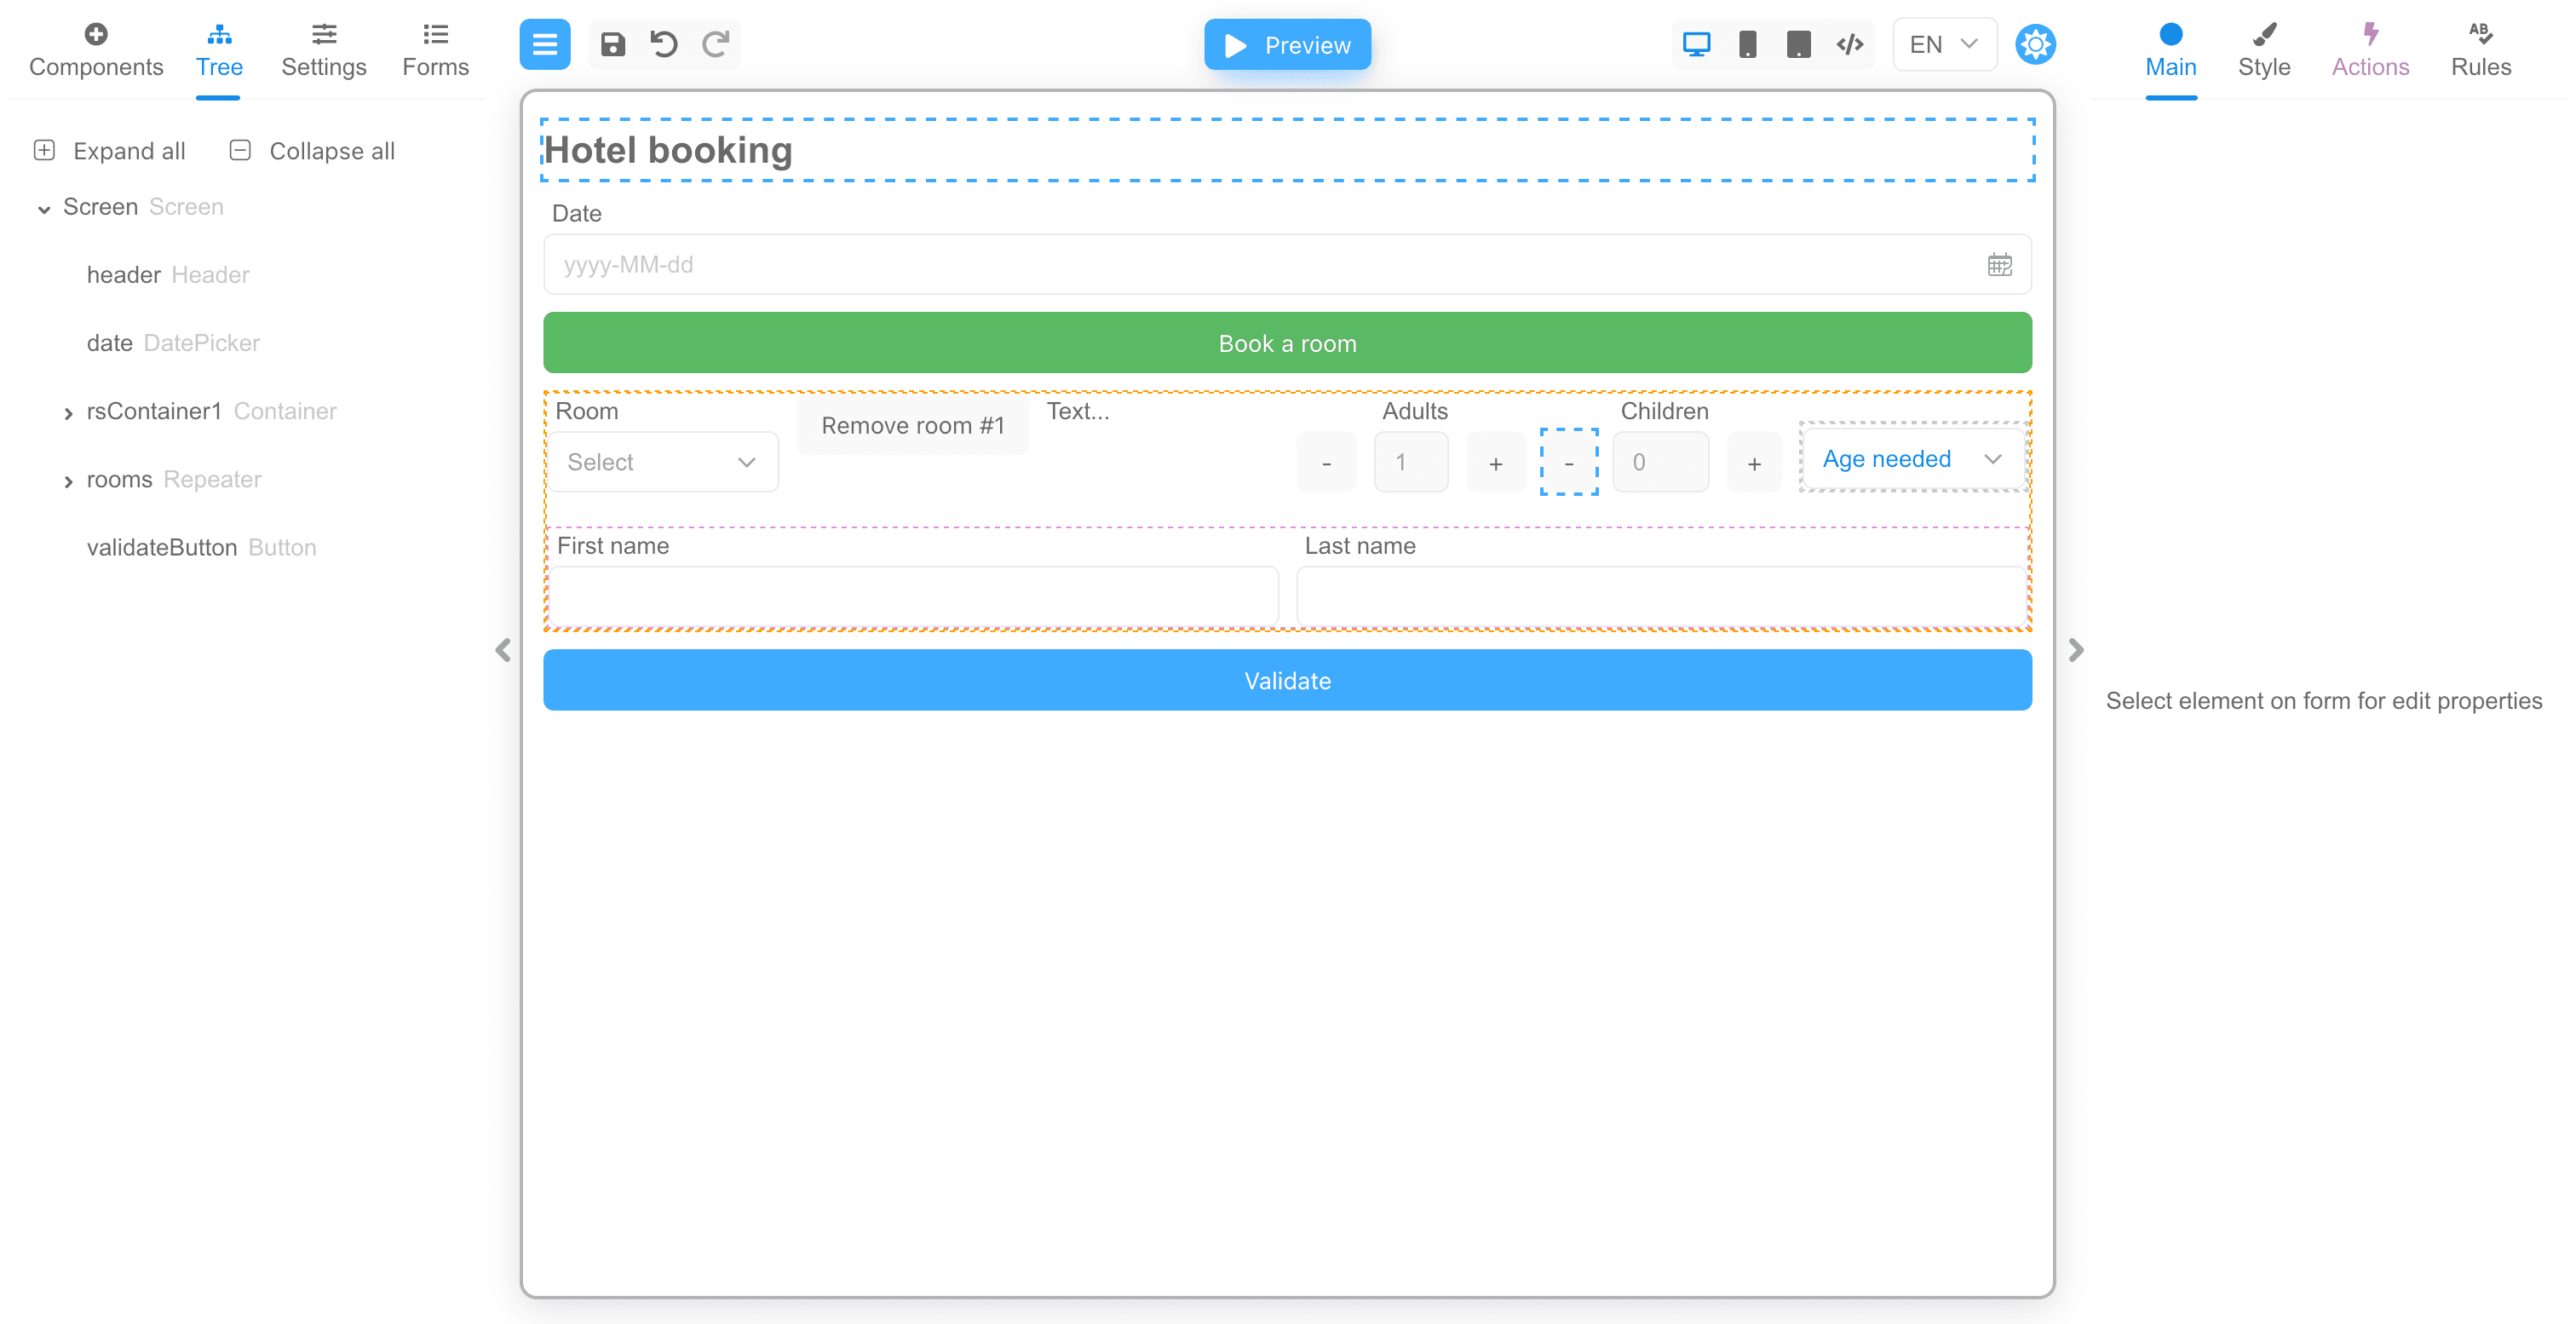
Task: Switch to desktop view icon
Action: click(x=1696, y=44)
